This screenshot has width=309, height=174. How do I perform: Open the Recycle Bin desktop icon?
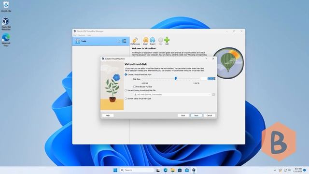point(6,6)
